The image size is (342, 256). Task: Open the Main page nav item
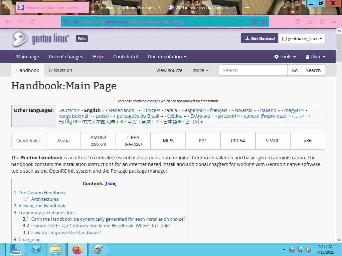pyautogui.click(x=27, y=57)
